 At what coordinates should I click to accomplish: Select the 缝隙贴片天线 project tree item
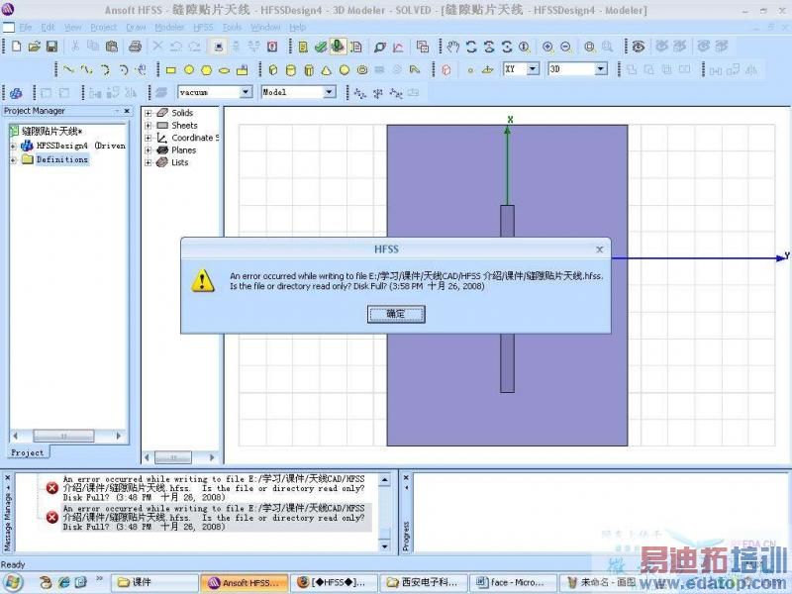50,132
